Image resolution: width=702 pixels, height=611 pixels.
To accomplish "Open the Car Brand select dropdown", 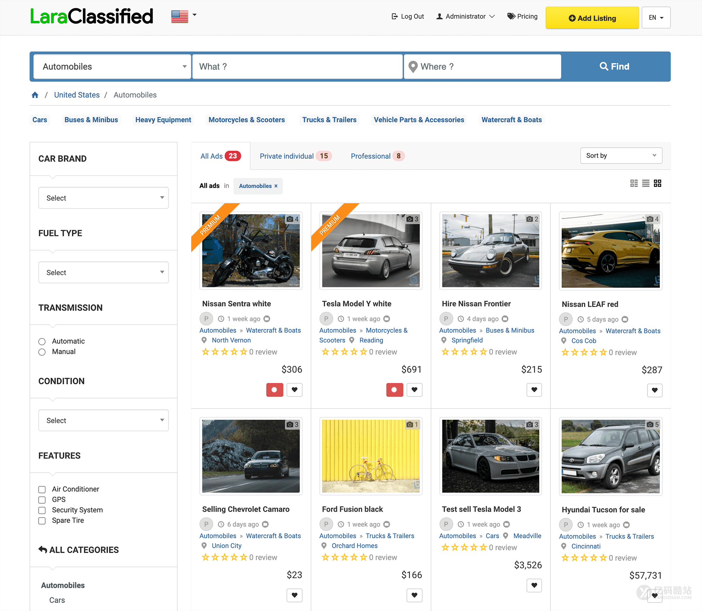I will coord(104,198).
